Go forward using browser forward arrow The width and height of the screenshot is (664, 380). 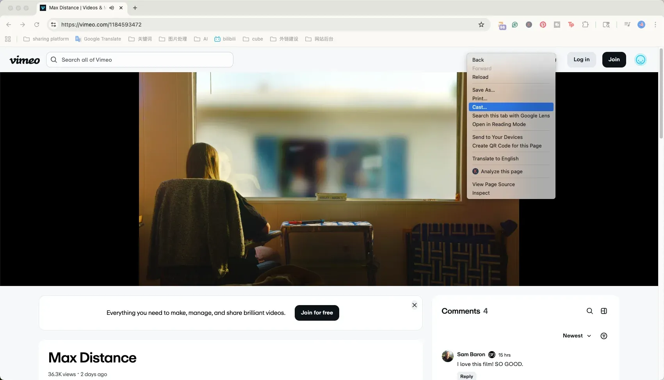23,25
